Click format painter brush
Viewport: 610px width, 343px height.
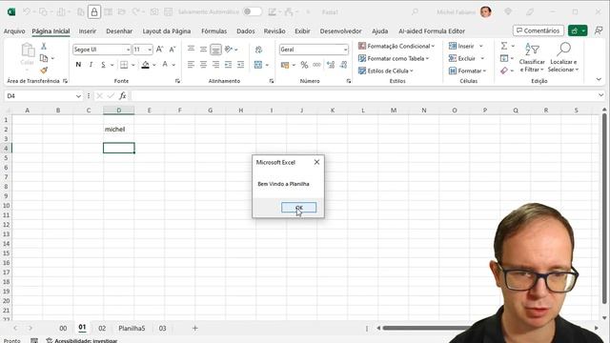tap(44, 71)
